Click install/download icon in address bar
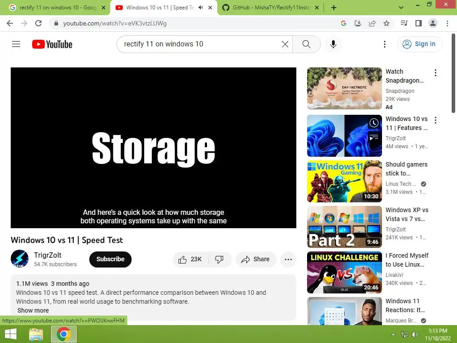 click(x=358, y=23)
